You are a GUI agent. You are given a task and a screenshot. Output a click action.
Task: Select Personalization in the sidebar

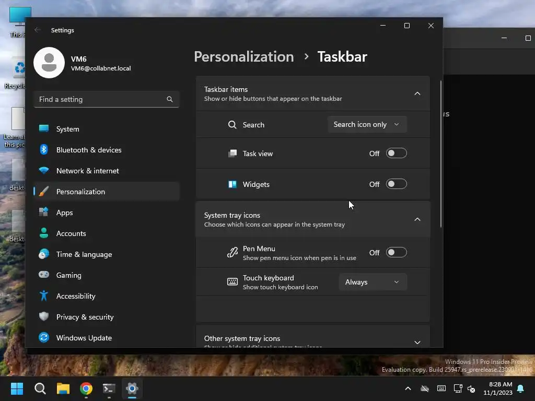[107, 191]
